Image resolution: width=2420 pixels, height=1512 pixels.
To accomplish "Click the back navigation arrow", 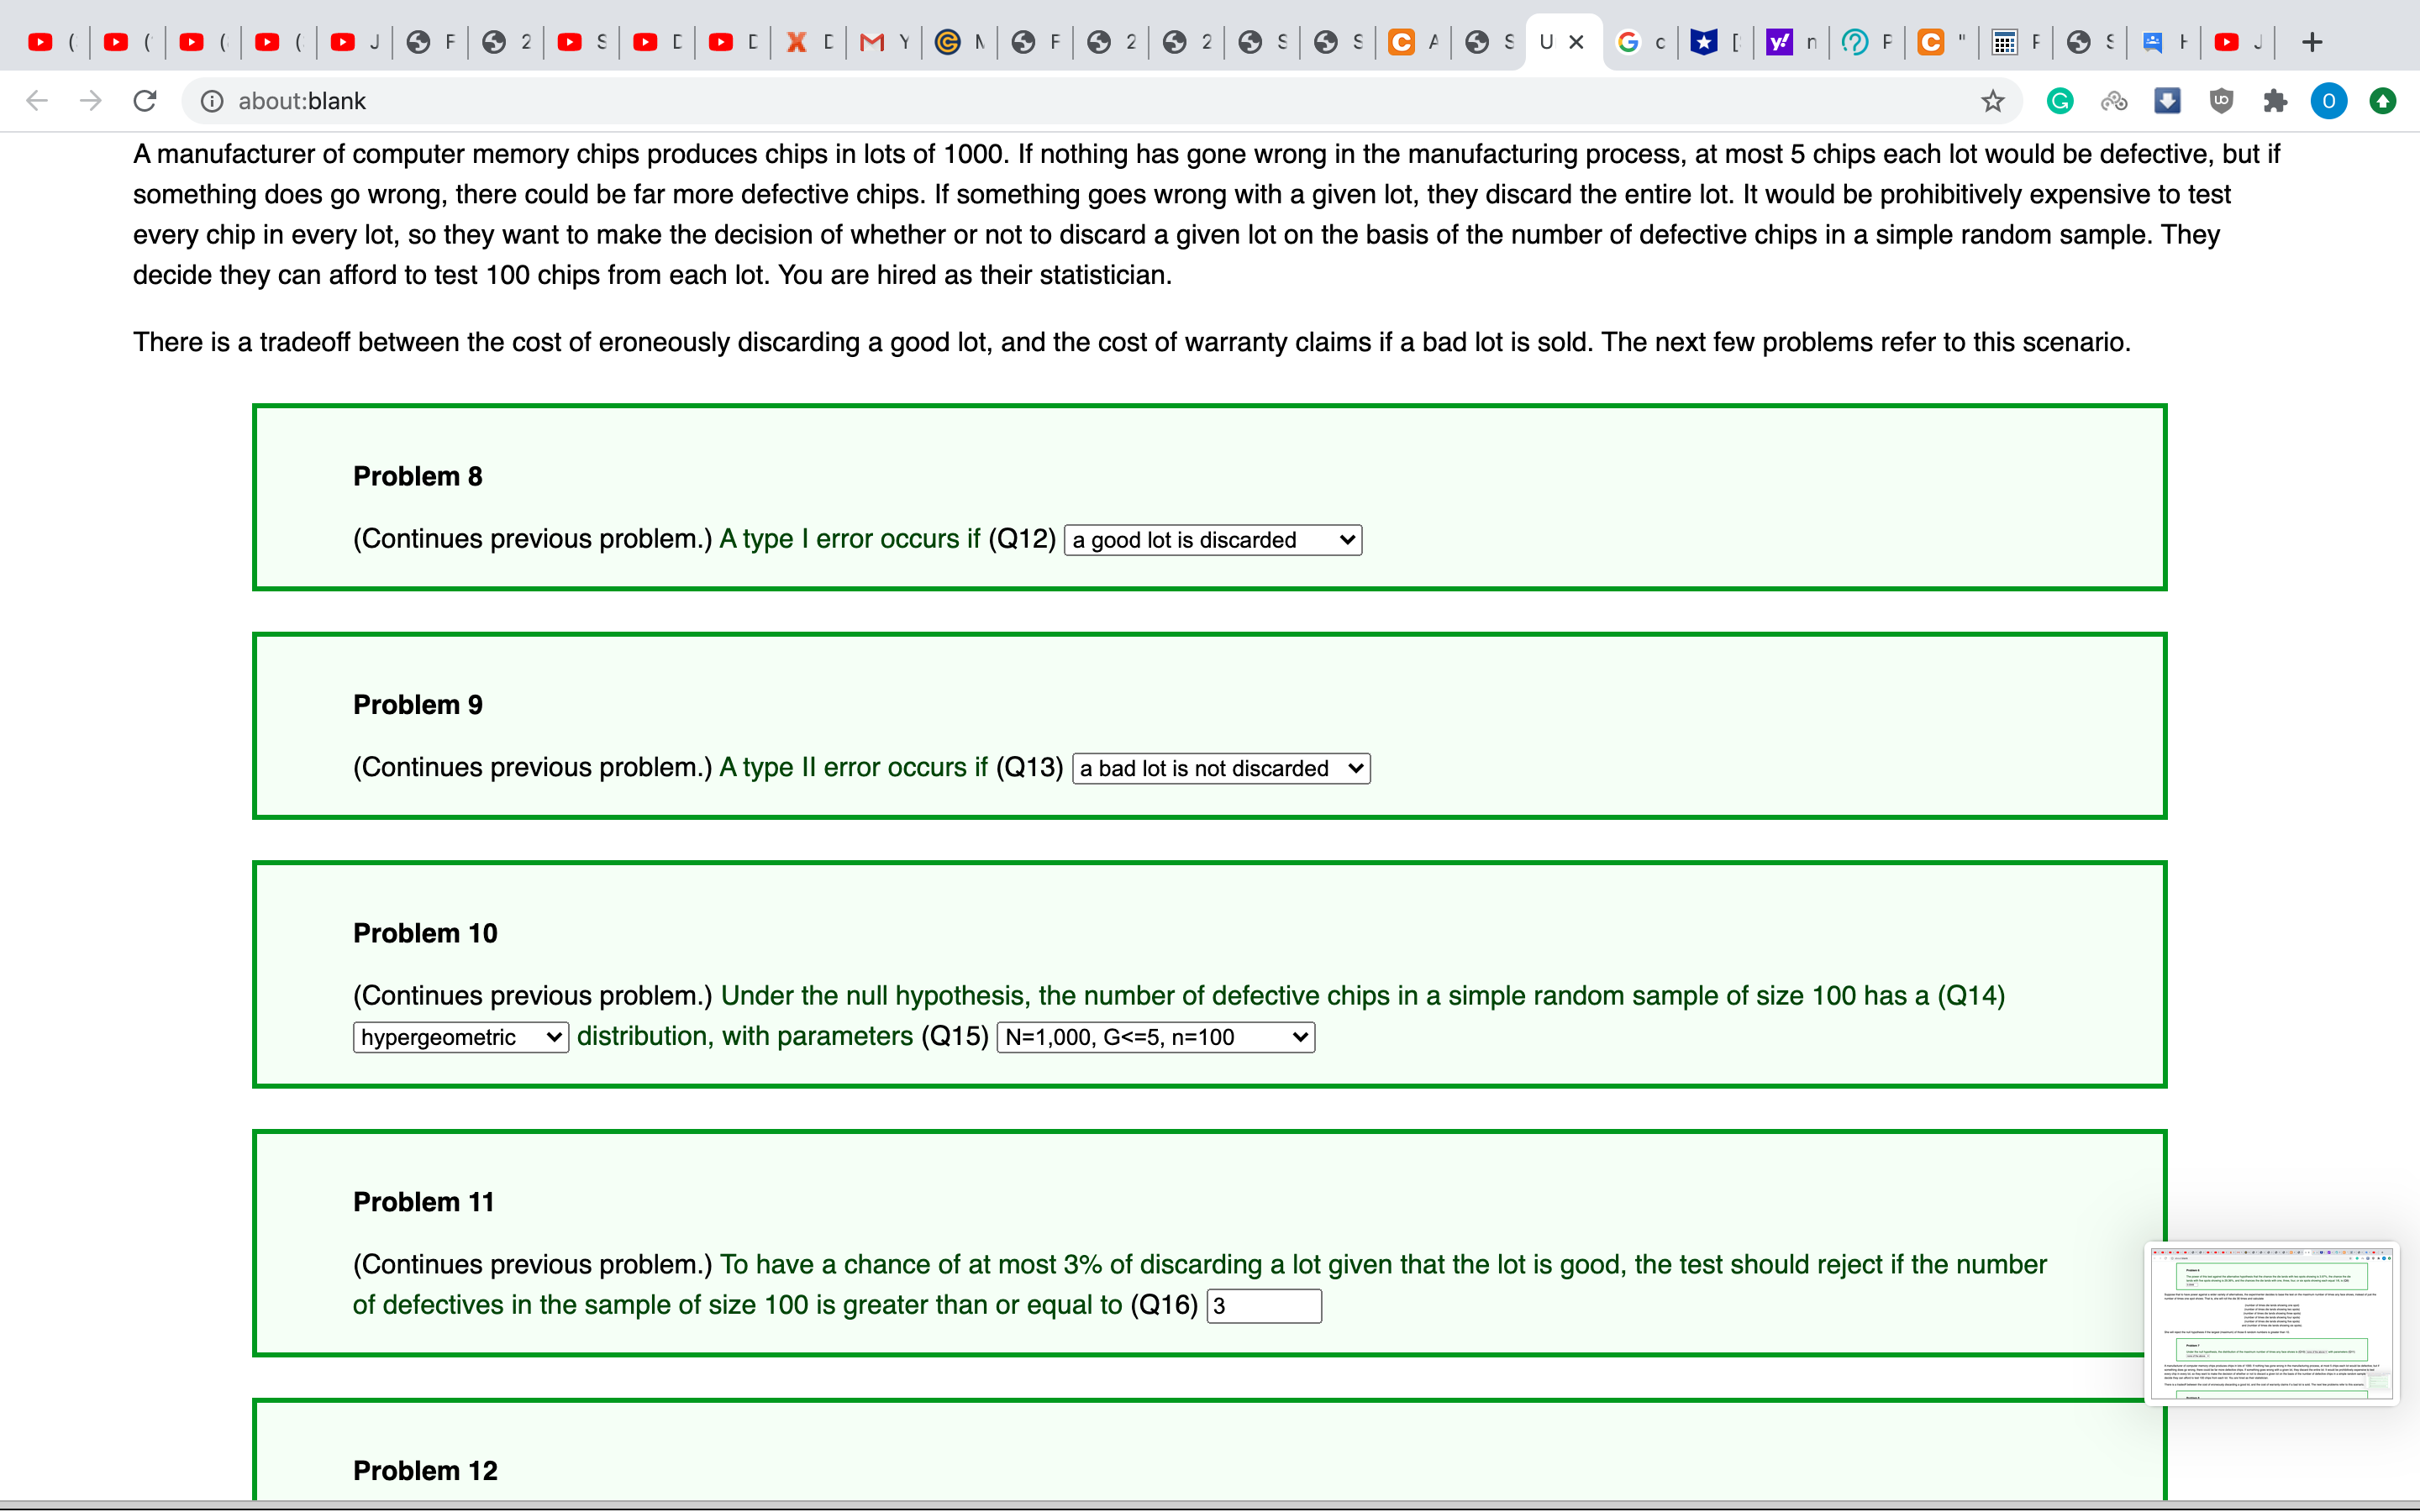I will point(36,100).
